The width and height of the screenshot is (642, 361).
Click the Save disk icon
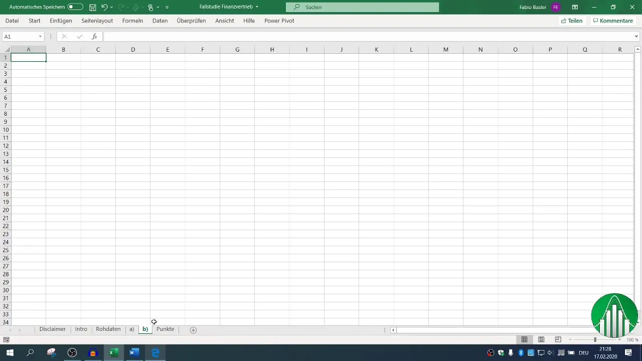93,7
